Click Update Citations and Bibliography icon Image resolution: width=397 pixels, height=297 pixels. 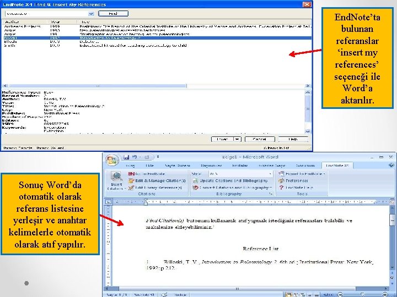[195, 181]
